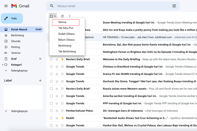Image resolution: width=197 pixels, height=131 pixels.
Task: Open Berbintang folder in sidebar
Action: click(22, 35)
